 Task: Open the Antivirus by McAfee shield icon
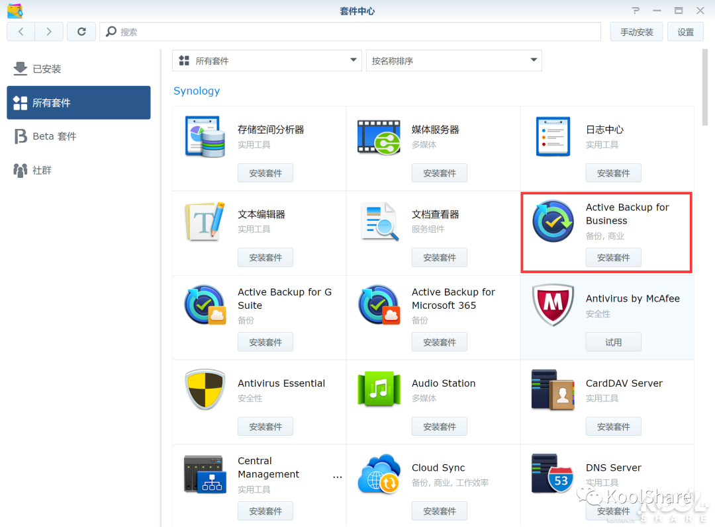(553, 305)
